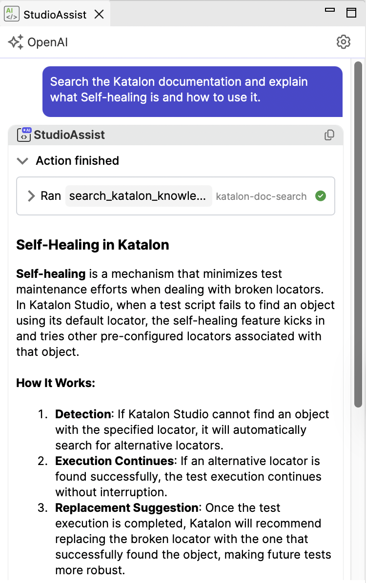Viewport: 366px width, 583px height.
Task: Minimize the StudioAssist panel
Action: tap(330, 10)
